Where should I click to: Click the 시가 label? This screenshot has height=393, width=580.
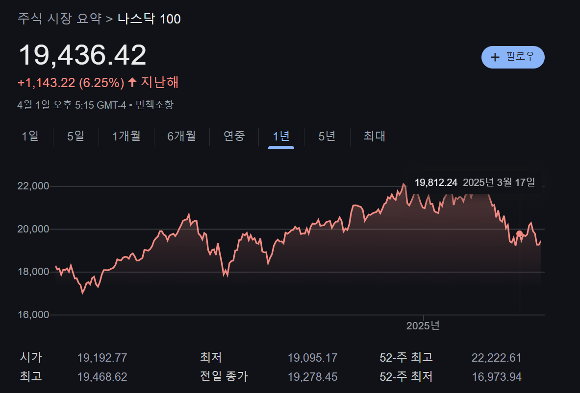(x=31, y=357)
